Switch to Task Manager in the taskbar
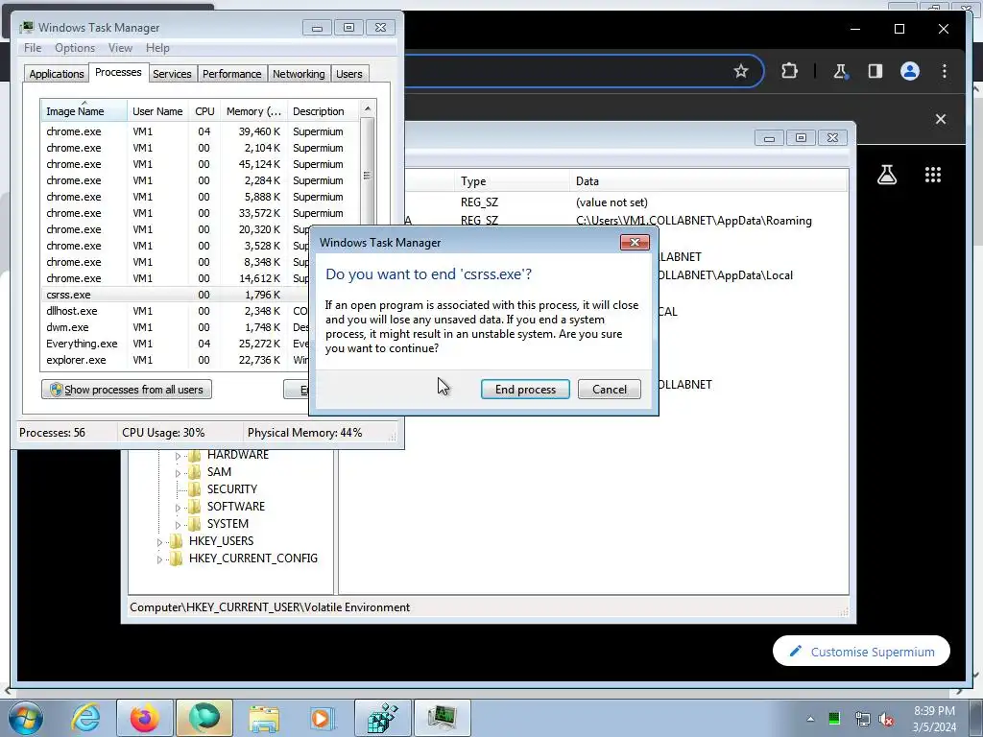983x737 pixels. pyautogui.click(x=443, y=718)
